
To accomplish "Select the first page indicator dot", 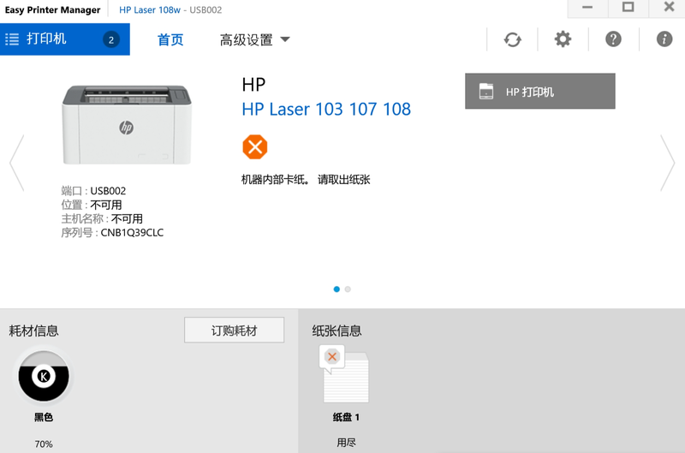I will click(x=337, y=289).
